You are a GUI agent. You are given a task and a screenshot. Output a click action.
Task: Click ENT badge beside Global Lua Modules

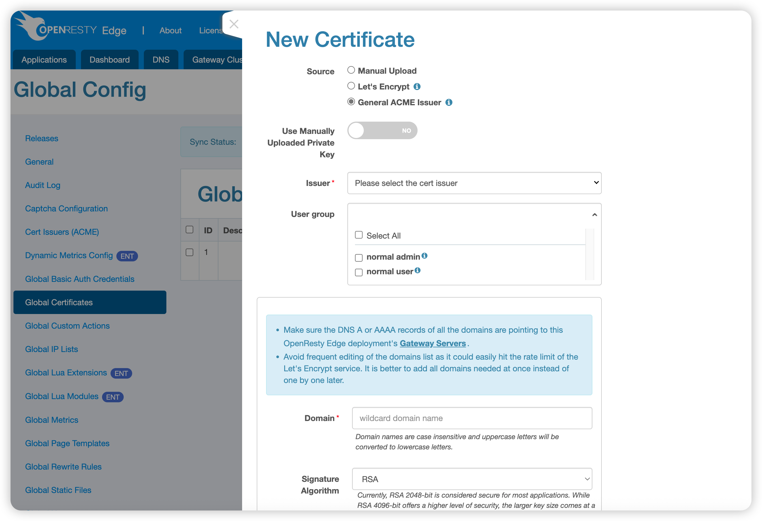click(x=113, y=397)
